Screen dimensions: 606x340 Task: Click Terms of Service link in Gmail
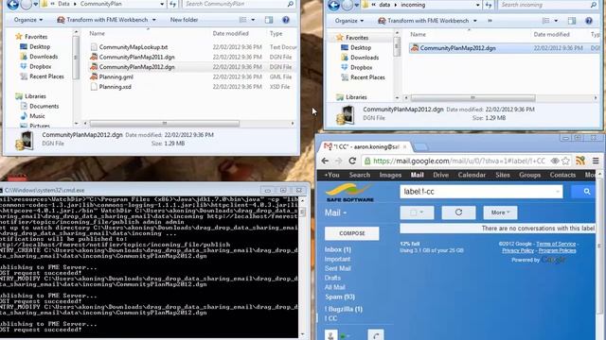coord(556,244)
